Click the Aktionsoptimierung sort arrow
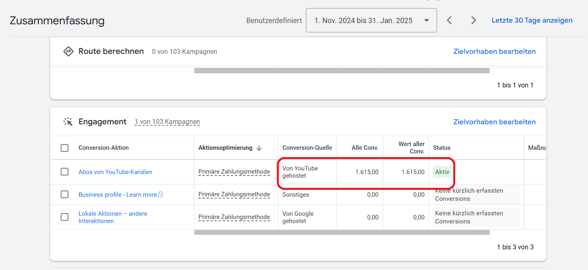588x270 pixels. click(x=259, y=148)
